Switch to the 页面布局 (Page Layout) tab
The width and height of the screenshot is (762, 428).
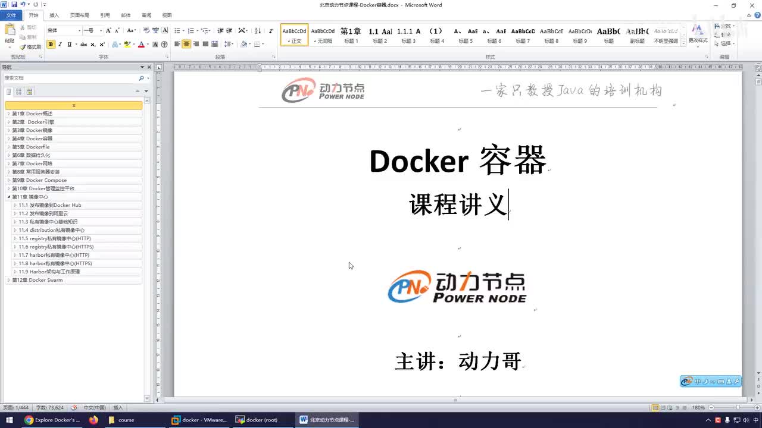coord(80,15)
